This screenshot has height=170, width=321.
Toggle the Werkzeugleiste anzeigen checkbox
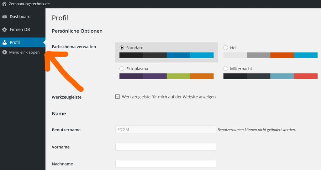coord(118,97)
